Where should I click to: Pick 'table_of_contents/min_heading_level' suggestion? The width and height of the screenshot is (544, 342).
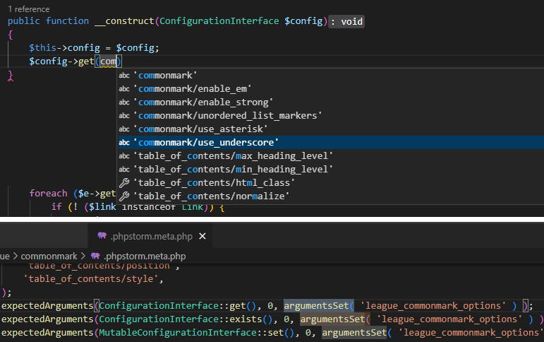(x=330, y=170)
